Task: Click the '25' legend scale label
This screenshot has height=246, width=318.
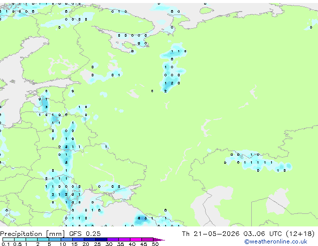Action: tap(97, 244)
